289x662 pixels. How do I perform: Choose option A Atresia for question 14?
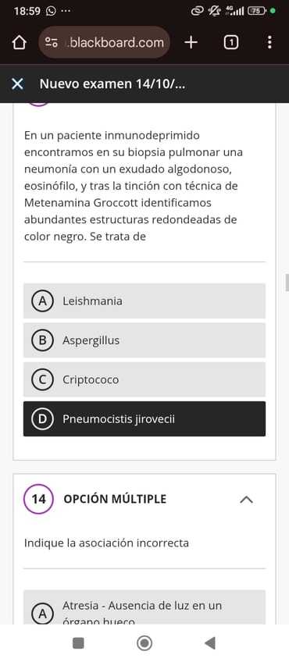144,607
